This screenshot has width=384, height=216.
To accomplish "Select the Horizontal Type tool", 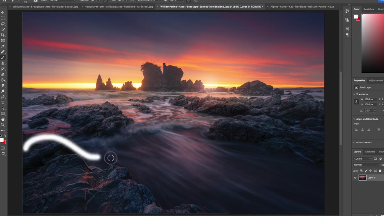I will tap(3, 103).
